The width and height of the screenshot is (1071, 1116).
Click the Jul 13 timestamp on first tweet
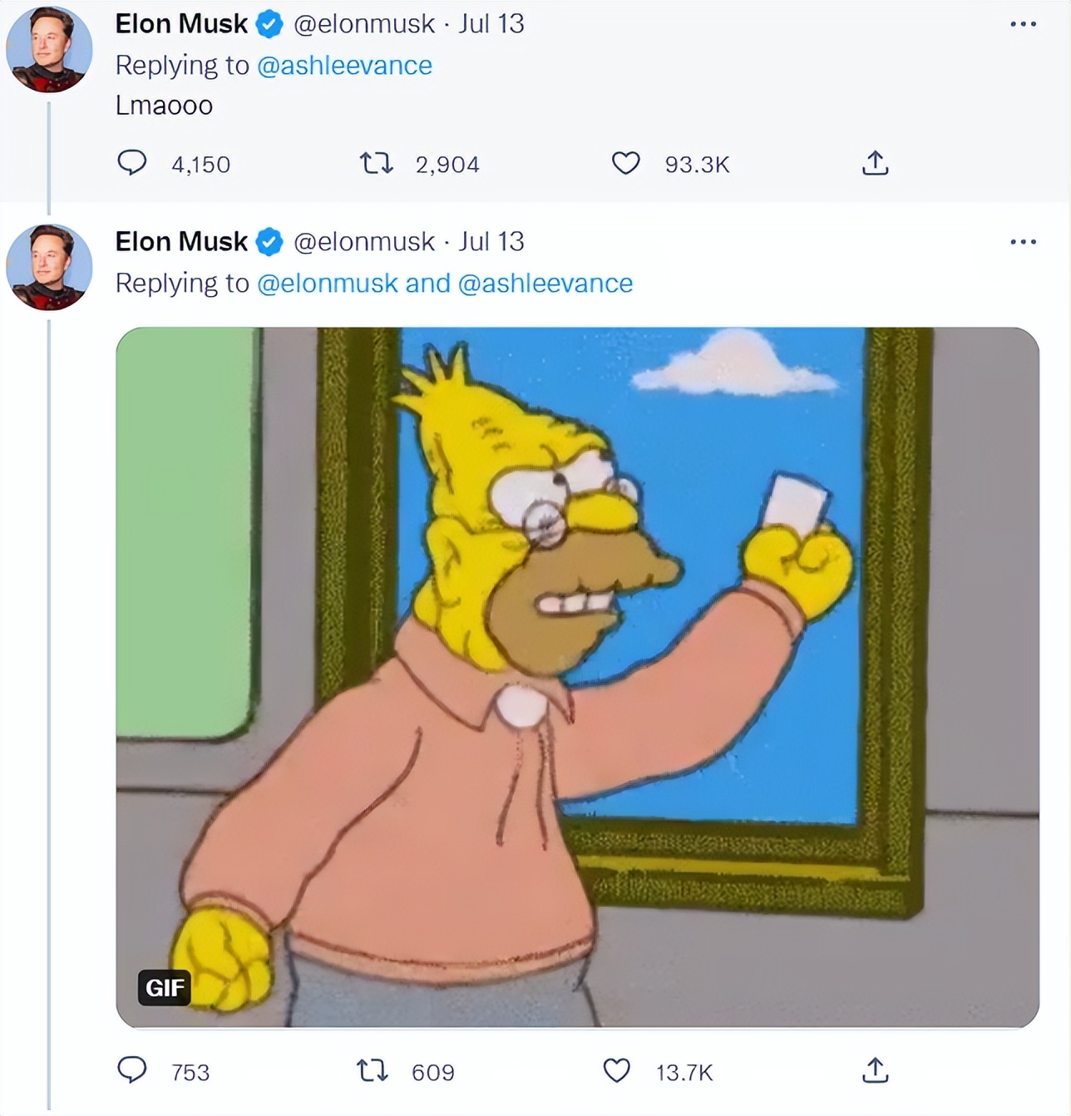click(x=491, y=24)
